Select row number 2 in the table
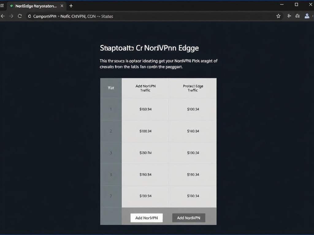 click(x=111, y=131)
